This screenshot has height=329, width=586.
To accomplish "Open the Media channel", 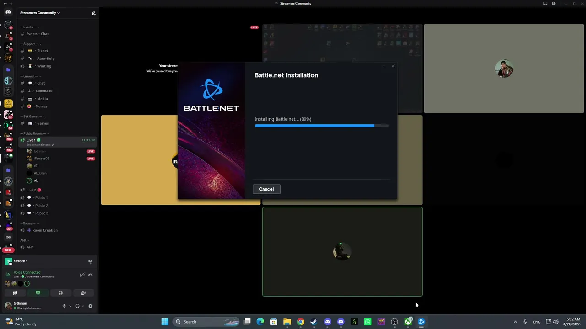I will tap(58, 99).
